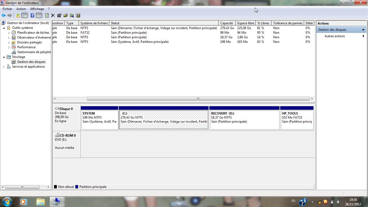Go up one level with the folder icon
Image resolution: width=368 pixels, height=207 pixels.
coord(18,15)
